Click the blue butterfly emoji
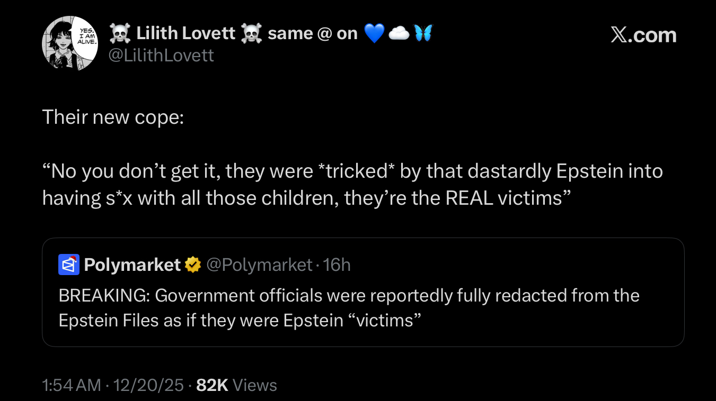Screen dimensions: 716x401 point(423,34)
